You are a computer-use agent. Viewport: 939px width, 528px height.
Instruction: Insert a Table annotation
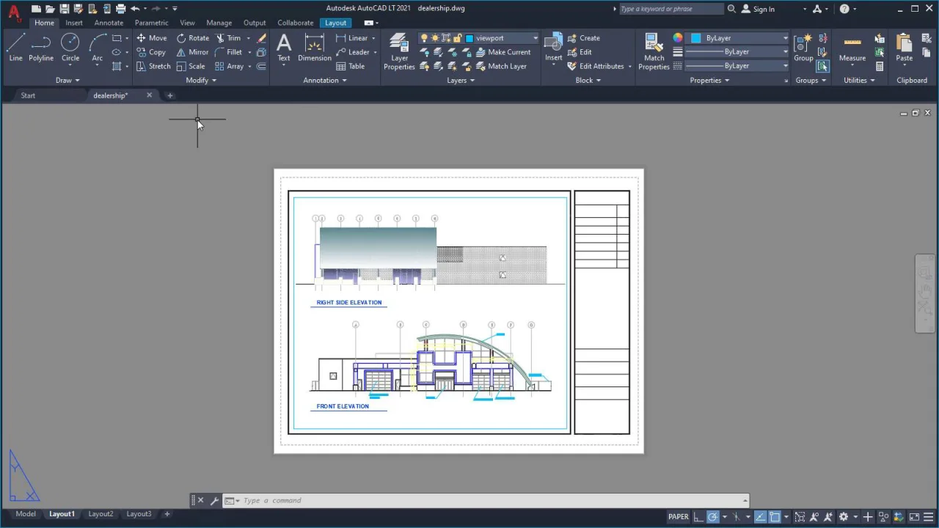[350, 66]
